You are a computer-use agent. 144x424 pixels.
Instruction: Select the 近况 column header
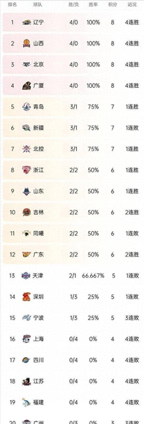point(132,5)
